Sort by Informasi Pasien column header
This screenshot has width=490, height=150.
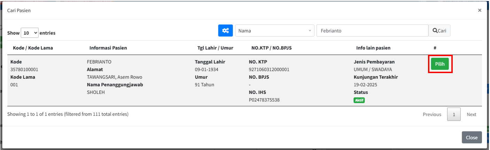click(108, 48)
